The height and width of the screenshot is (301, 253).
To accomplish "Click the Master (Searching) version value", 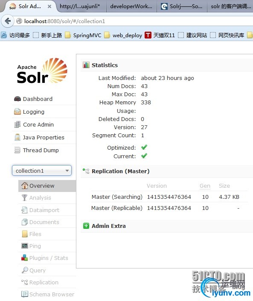I will tap(169, 197).
